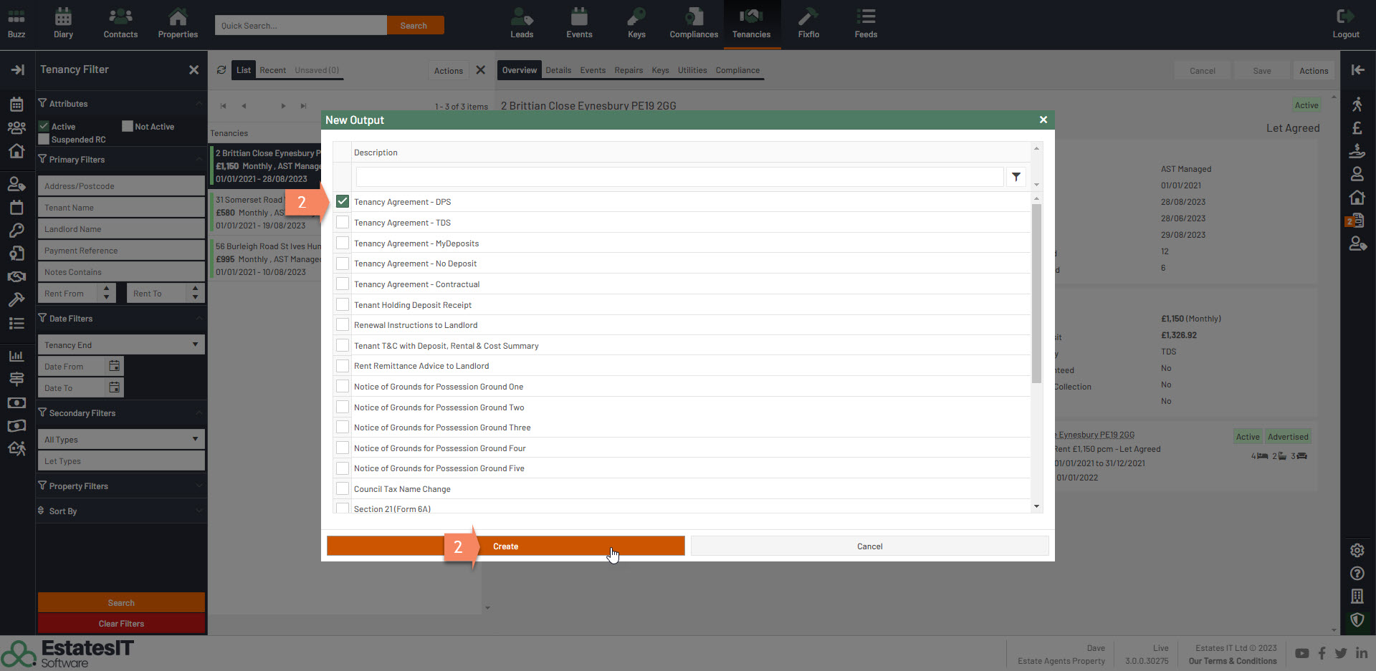Open the Recent tab in list panel
The image size is (1376, 671).
pos(272,70)
